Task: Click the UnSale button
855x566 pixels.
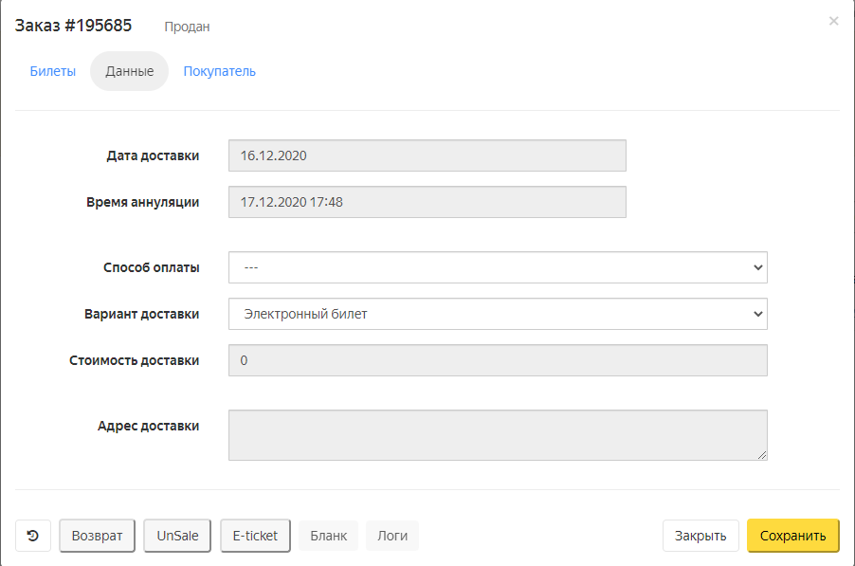Action: [x=177, y=536]
